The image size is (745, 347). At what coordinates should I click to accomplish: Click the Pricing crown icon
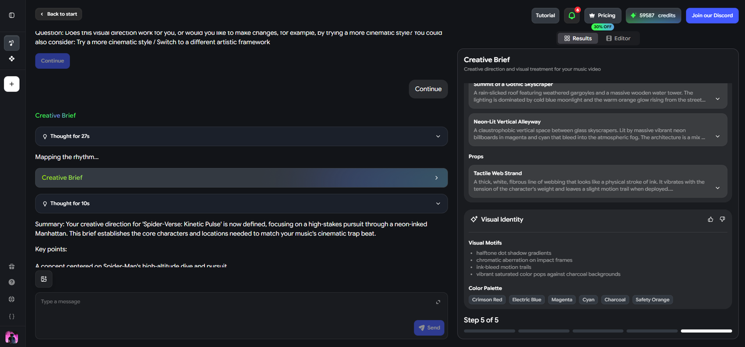(x=592, y=16)
